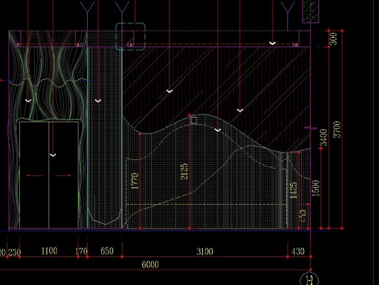Select the right-pointing red arrow on the door
The image size is (379, 285).
[63, 175]
